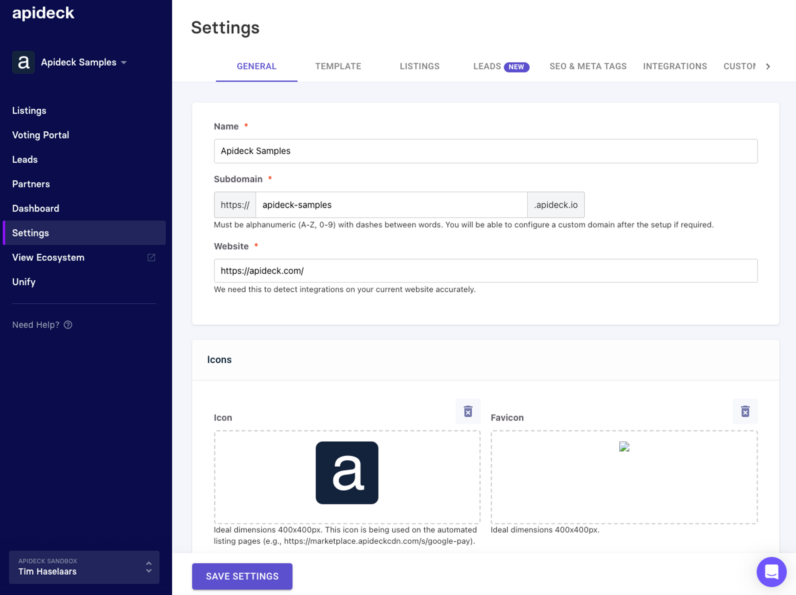The width and height of the screenshot is (796, 595).
Task: Switch to the General tab
Action: (x=256, y=66)
